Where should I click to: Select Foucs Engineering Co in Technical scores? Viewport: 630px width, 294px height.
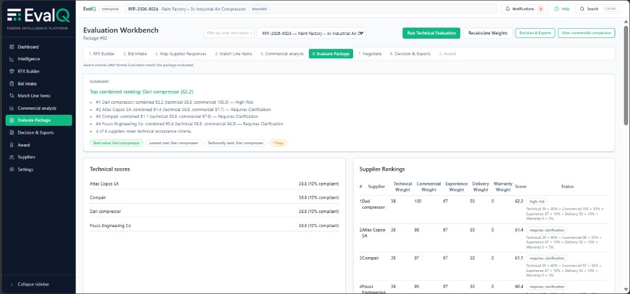click(x=214, y=225)
